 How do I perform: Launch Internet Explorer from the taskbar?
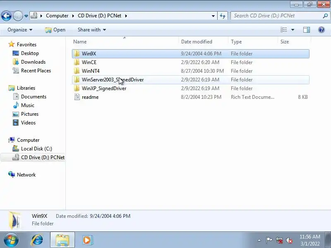click(37, 240)
